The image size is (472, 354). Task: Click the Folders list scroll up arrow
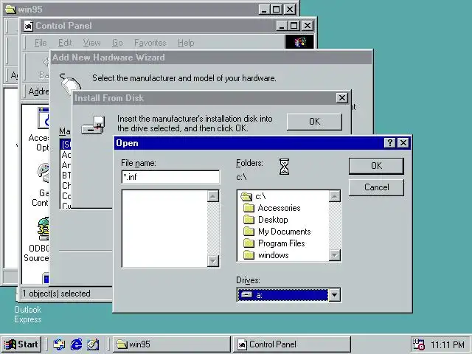click(334, 196)
